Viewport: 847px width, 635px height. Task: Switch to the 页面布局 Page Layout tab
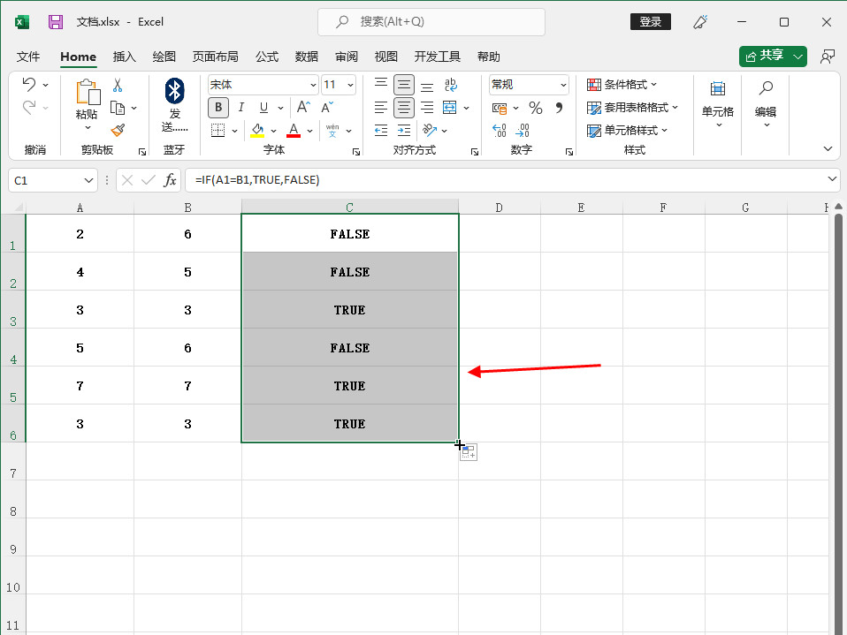[x=215, y=57]
